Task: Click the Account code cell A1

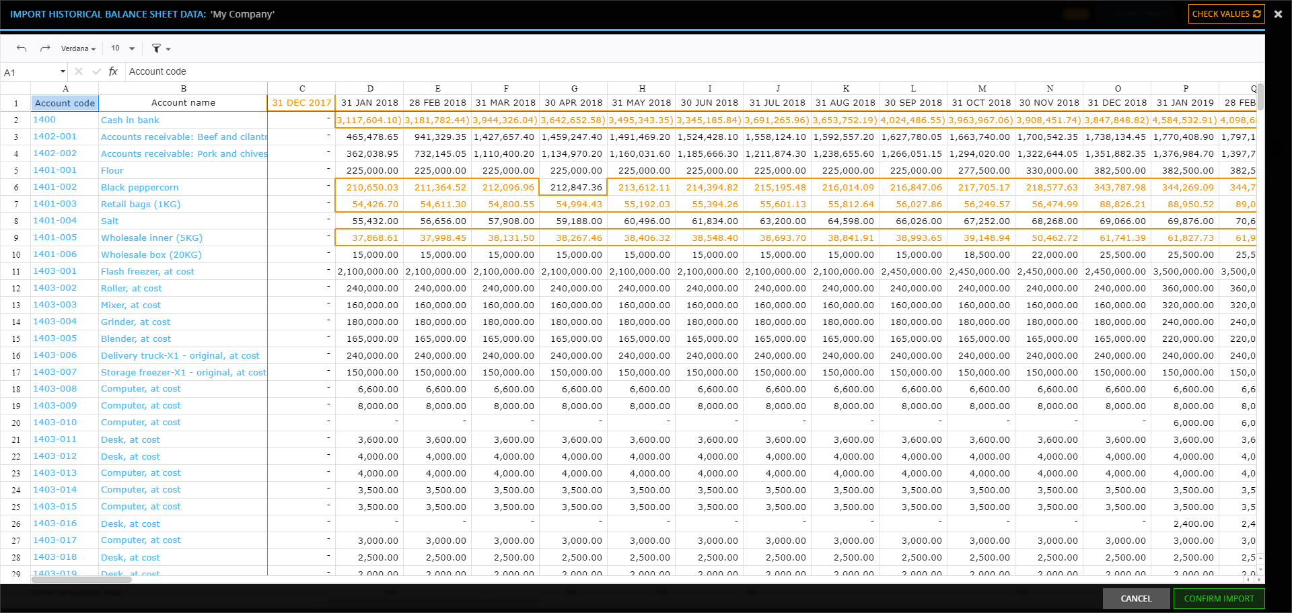Action: 65,103
